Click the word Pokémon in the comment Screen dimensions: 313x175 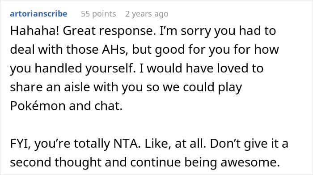(x=38, y=106)
